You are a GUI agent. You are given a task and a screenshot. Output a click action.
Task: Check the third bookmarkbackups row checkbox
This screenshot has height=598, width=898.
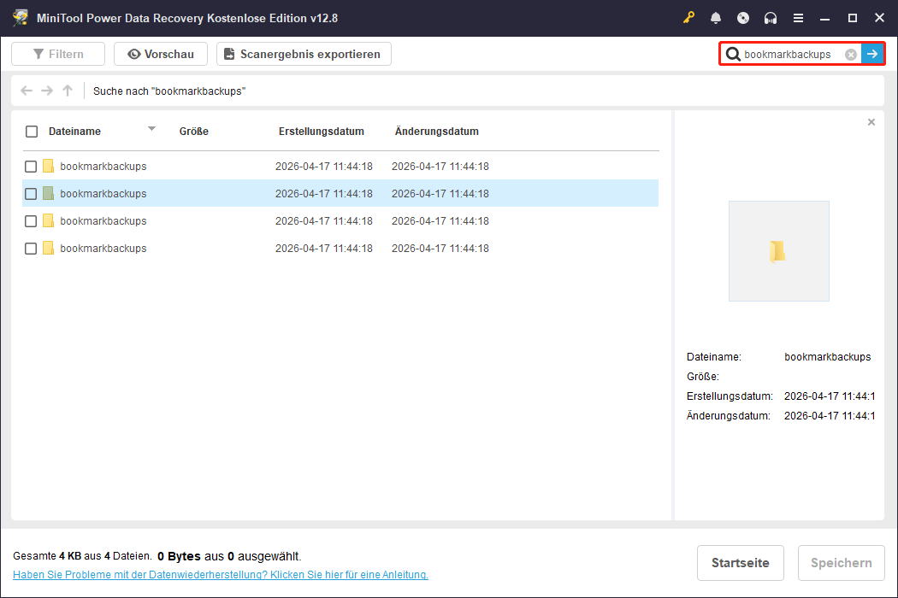31,221
